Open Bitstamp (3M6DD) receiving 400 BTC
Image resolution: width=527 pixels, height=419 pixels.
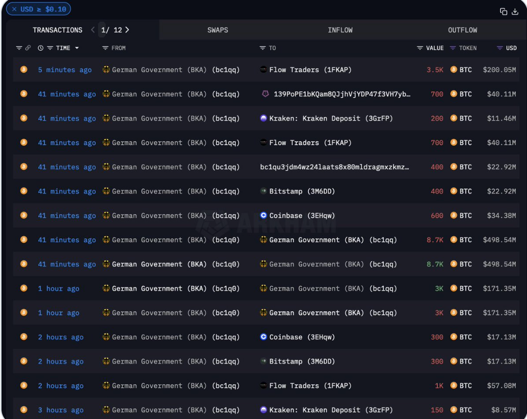coord(302,191)
